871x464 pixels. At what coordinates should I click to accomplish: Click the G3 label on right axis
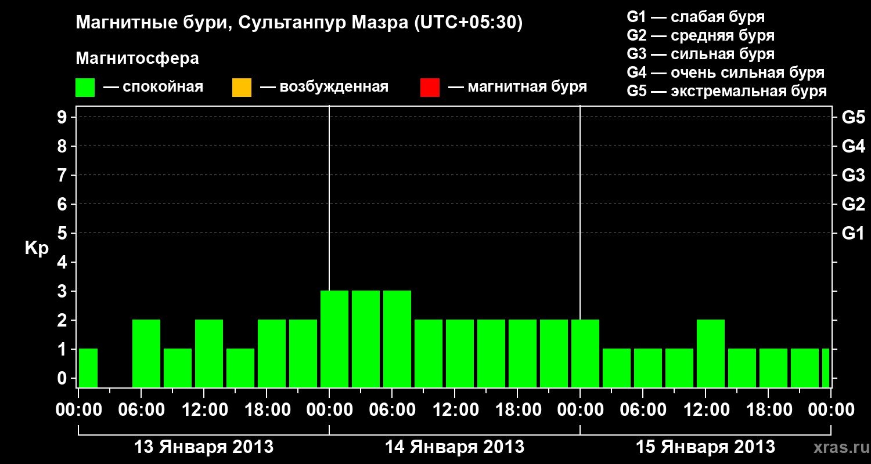[853, 175]
